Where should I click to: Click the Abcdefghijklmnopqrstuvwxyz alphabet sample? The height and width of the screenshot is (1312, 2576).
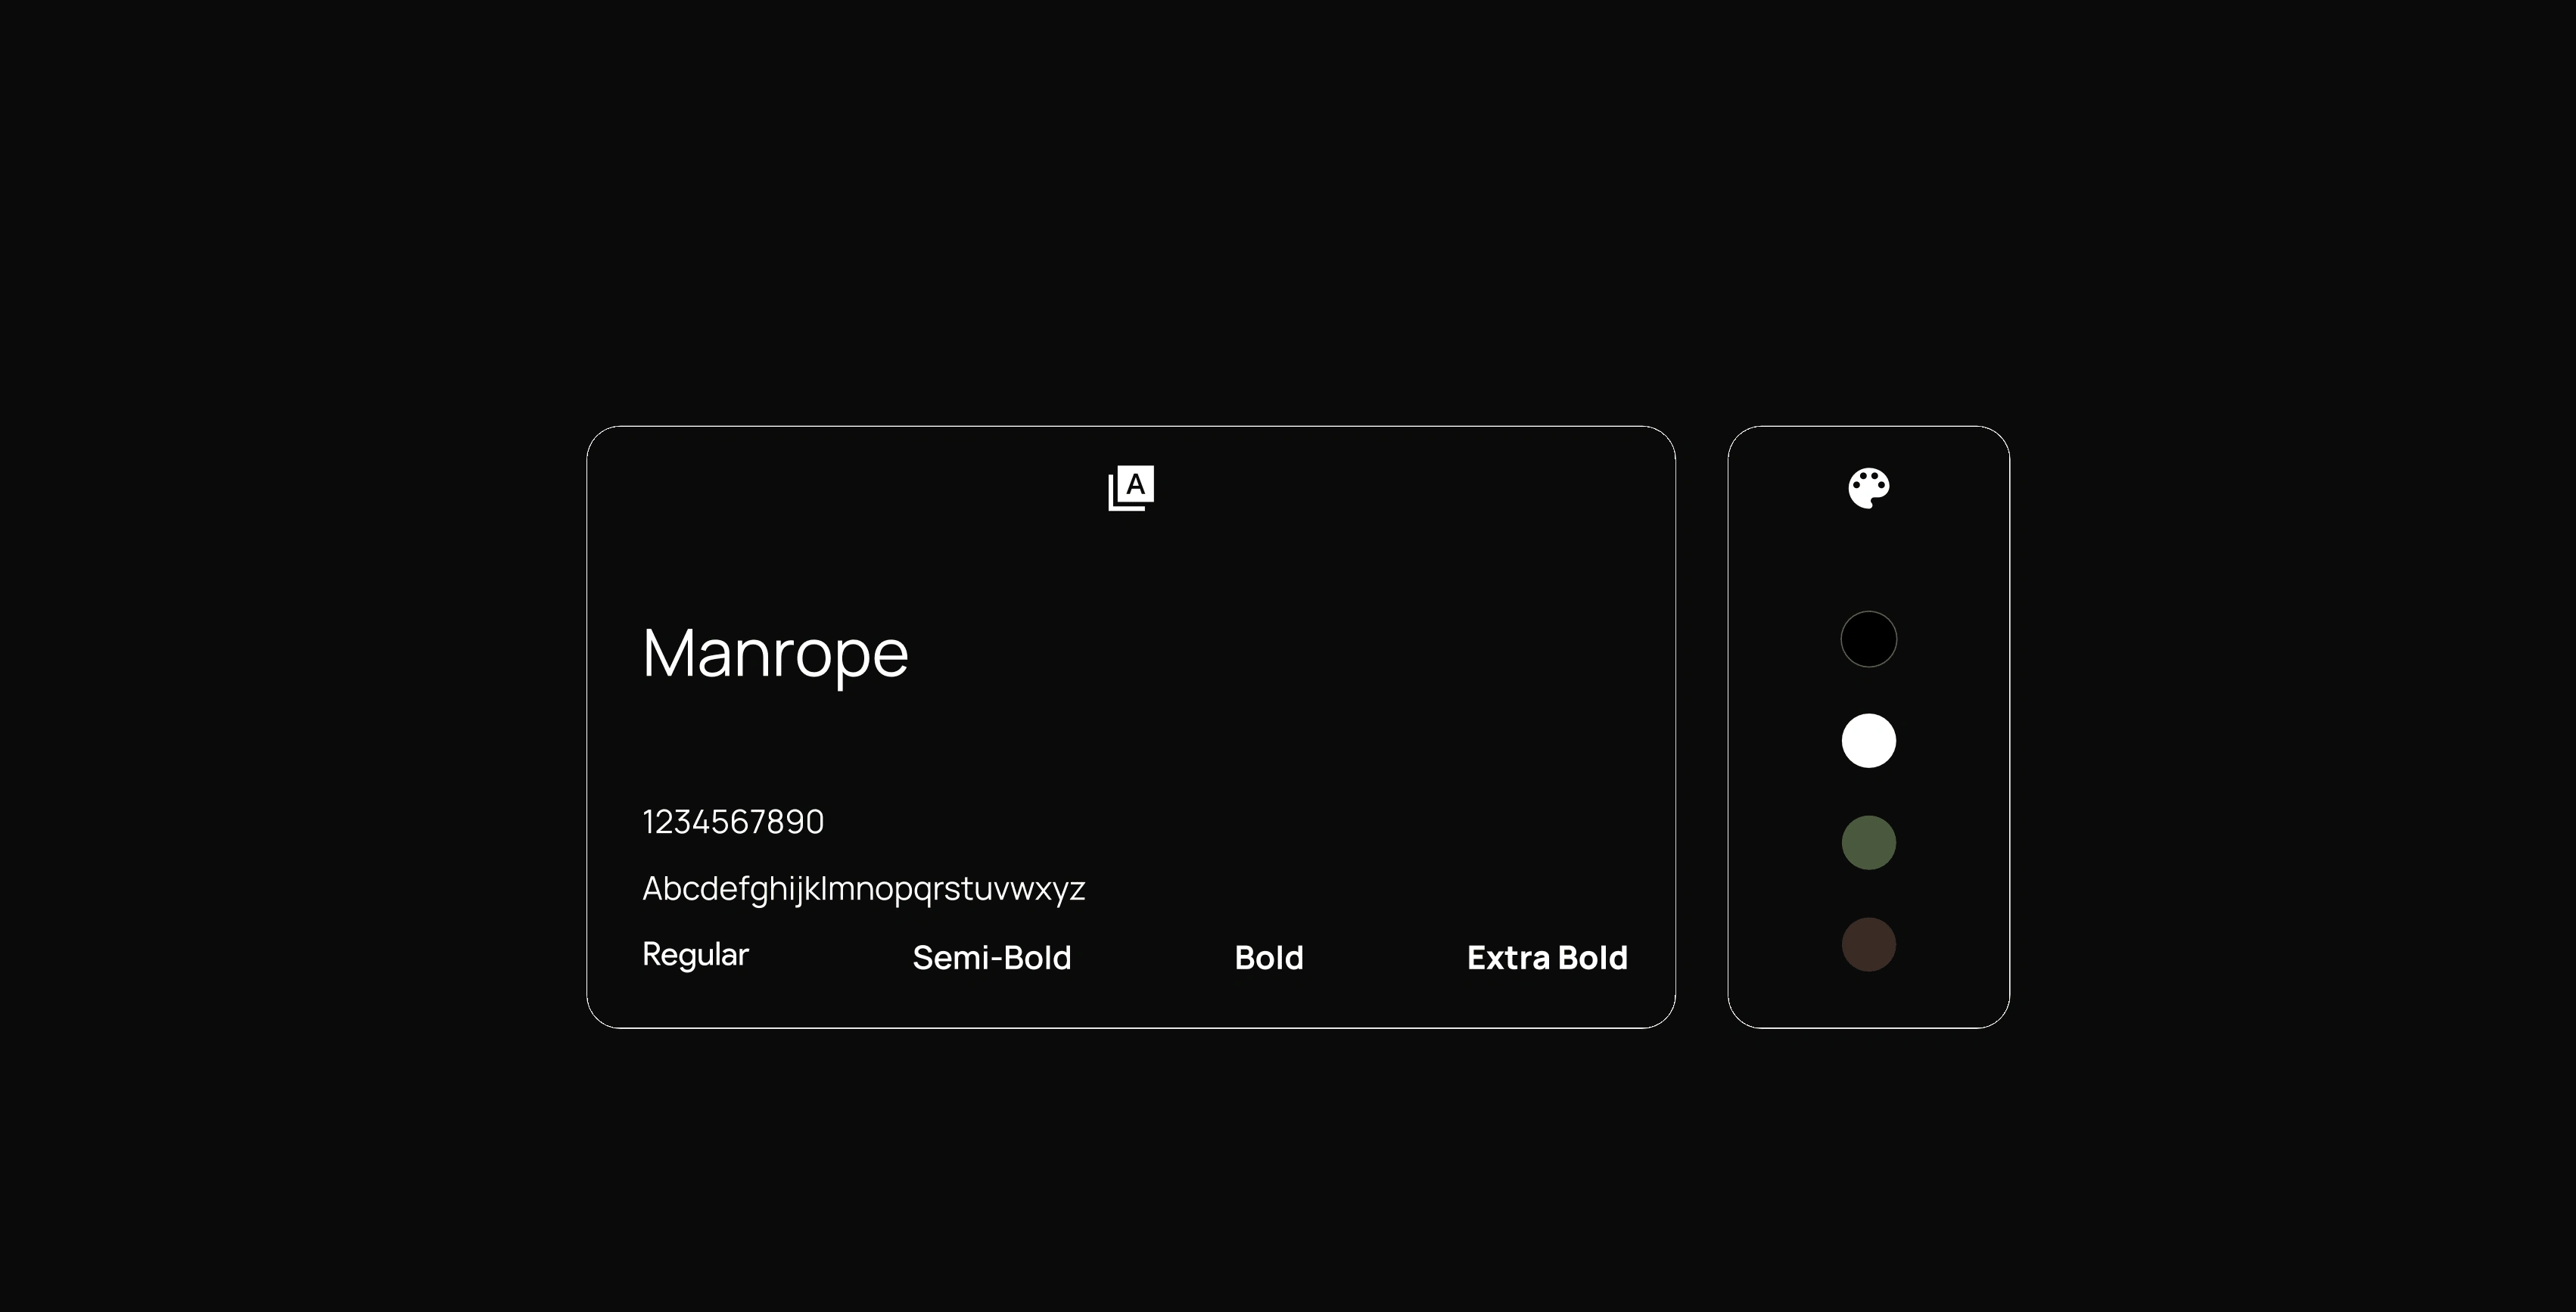(863, 889)
